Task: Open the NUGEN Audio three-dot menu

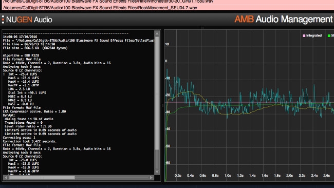Action: click(x=3, y=20)
